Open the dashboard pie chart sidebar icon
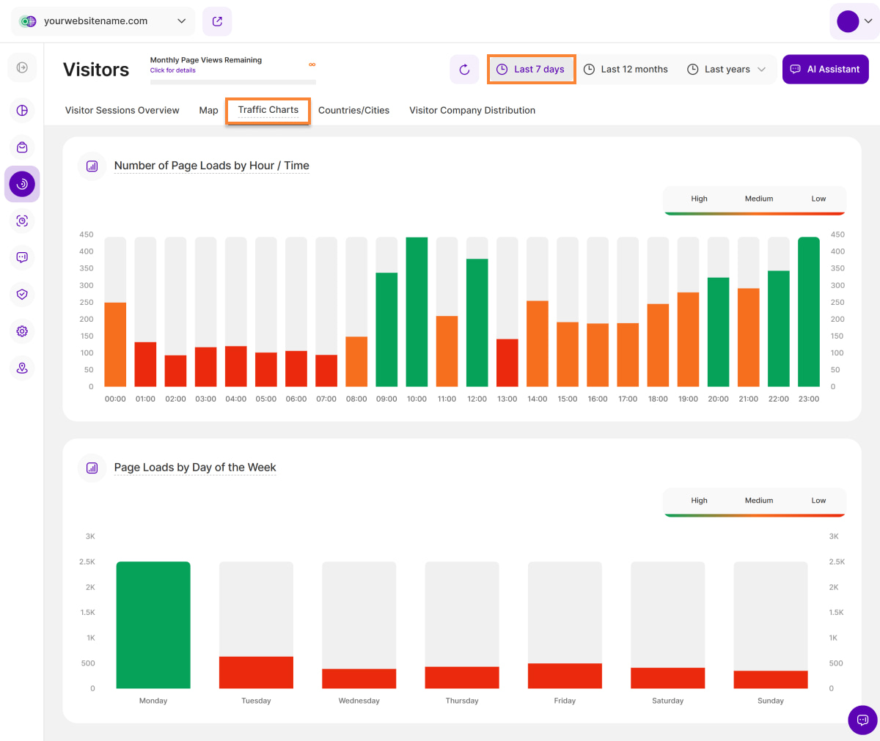 coord(22,111)
